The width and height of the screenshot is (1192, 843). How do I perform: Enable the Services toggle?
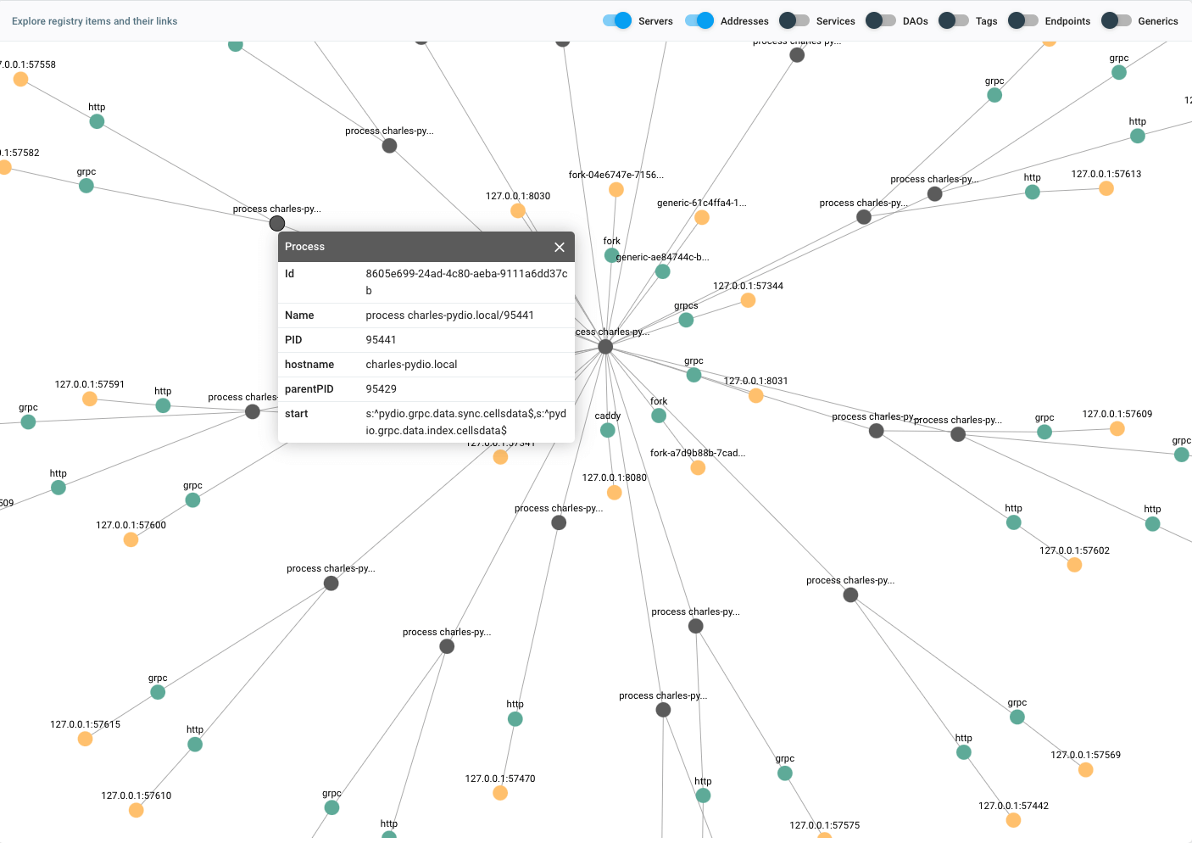[x=794, y=20]
